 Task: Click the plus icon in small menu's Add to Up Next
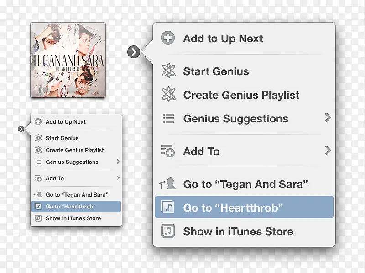pyautogui.click(x=38, y=121)
